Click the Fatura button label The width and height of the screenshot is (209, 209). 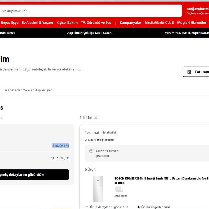point(202,72)
